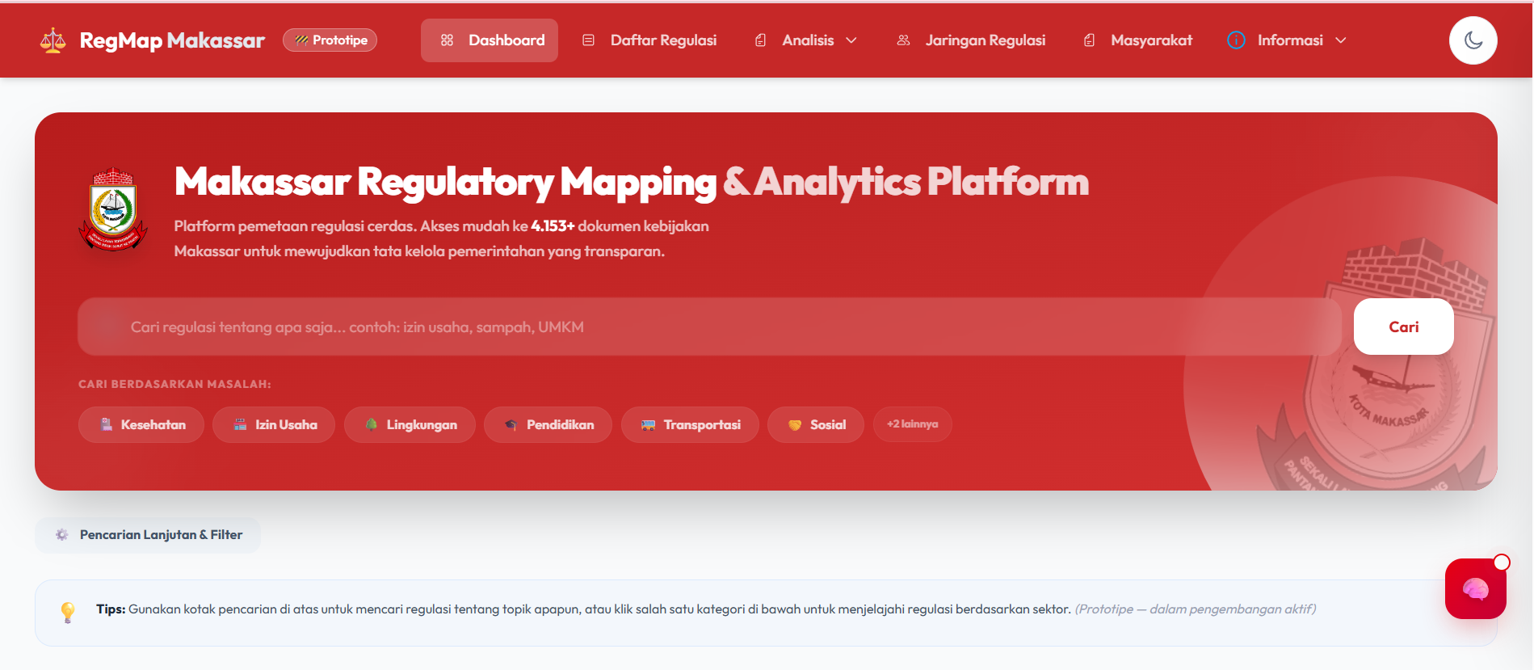Viewport: 1534px width, 670px height.
Task: Click the Lingkungan tree icon
Action: 372,424
